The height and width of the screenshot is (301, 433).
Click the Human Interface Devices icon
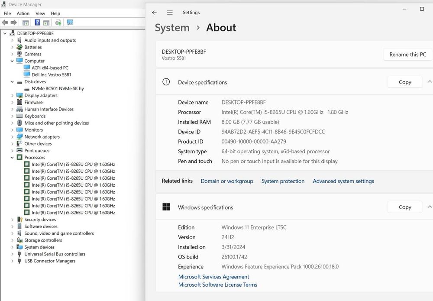(x=19, y=109)
